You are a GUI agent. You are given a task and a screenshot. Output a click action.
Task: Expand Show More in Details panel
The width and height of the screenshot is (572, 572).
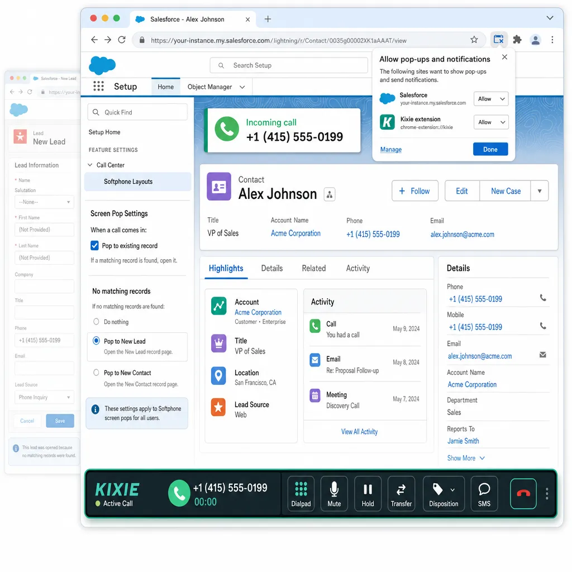[x=466, y=458]
